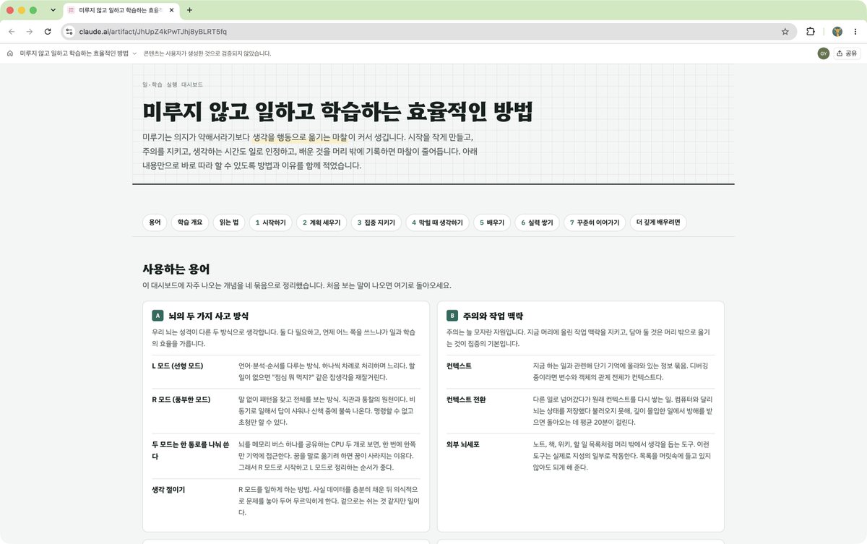867x544 pixels.
Task: Click the B badge beside 주의와 작업 맥락
Action: (452, 316)
